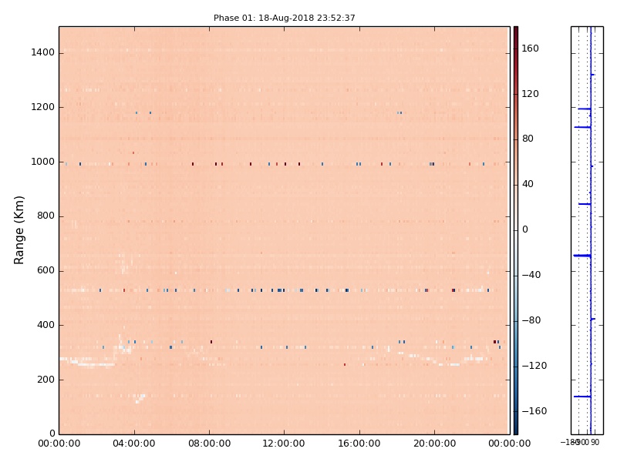The image size is (617, 462).
Task: Click the dark red top of the colorbar
Action: [x=516, y=30]
